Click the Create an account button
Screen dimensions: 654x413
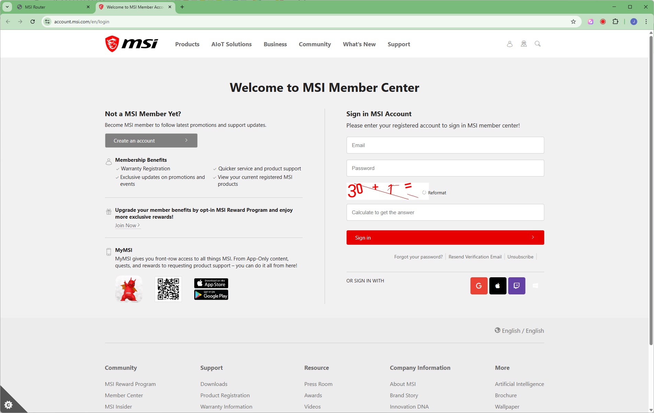click(151, 141)
